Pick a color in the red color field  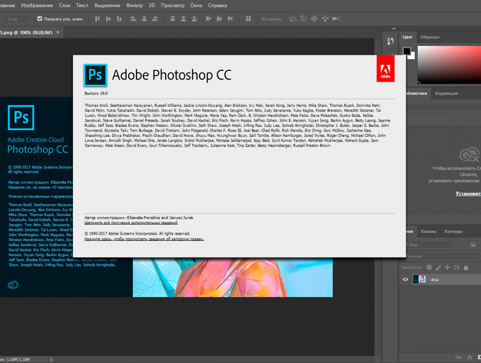point(449,64)
